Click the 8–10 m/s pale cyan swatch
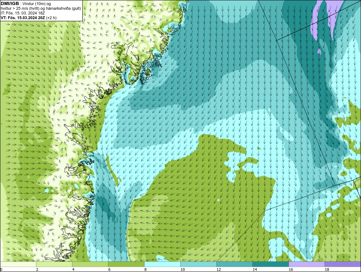The image size is (361, 272). coord(162,264)
